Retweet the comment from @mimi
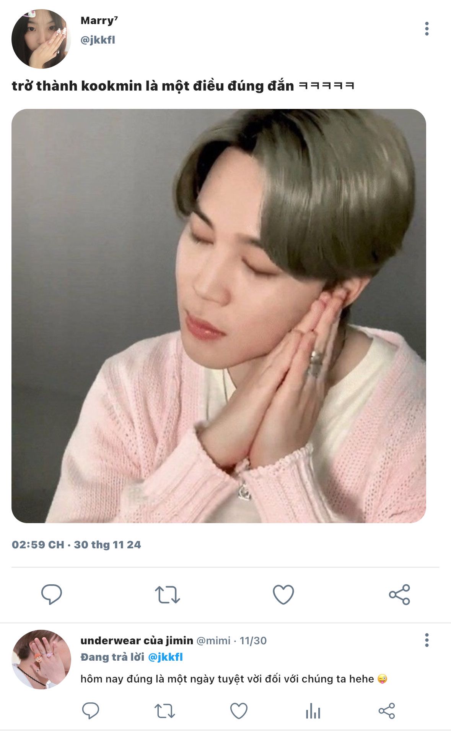 [165, 711]
